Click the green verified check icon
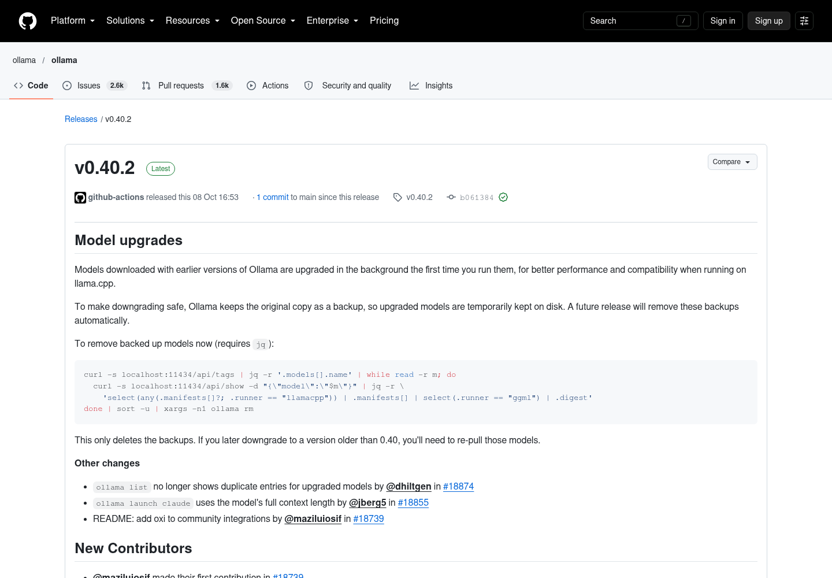The width and height of the screenshot is (832, 578). coord(503,197)
